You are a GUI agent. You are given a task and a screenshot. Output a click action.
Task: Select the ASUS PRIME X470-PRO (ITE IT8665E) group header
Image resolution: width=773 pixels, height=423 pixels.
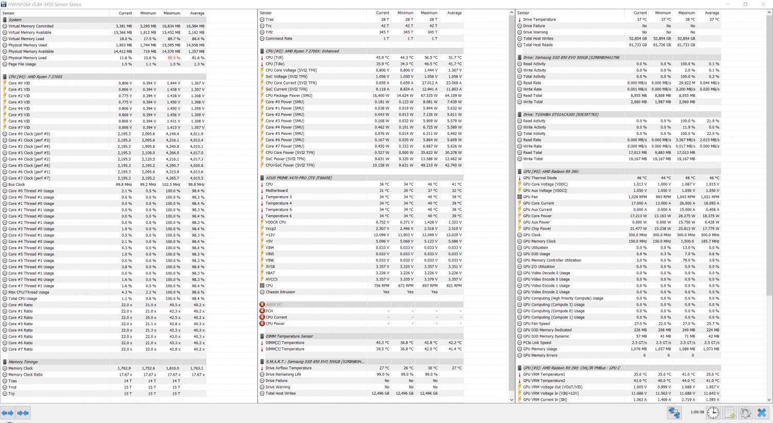pos(361,178)
